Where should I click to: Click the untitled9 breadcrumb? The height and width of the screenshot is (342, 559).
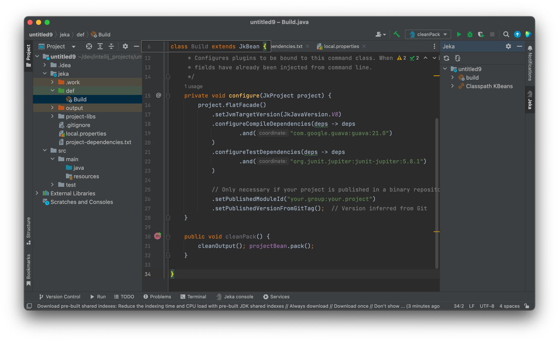(x=41, y=35)
